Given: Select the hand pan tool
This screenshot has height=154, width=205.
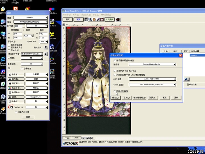Looking at the screenshot, I should point(94,20).
